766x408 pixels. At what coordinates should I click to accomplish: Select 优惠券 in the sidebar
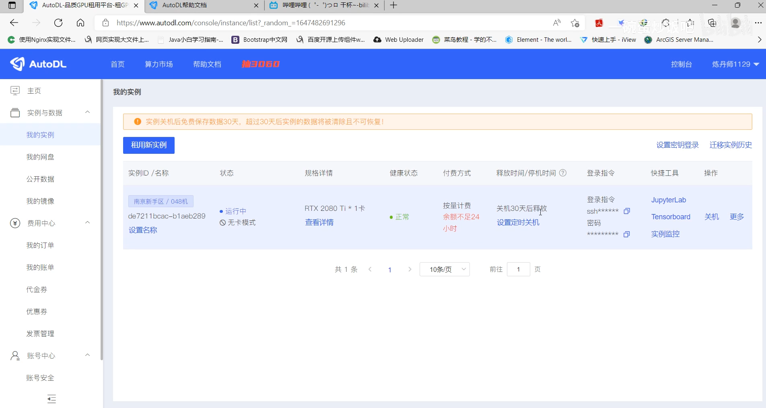click(x=50, y=312)
